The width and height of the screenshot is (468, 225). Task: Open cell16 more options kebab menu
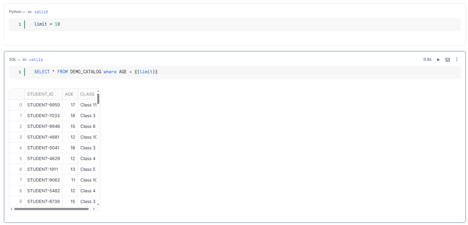pyautogui.click(x=457, y=59)
